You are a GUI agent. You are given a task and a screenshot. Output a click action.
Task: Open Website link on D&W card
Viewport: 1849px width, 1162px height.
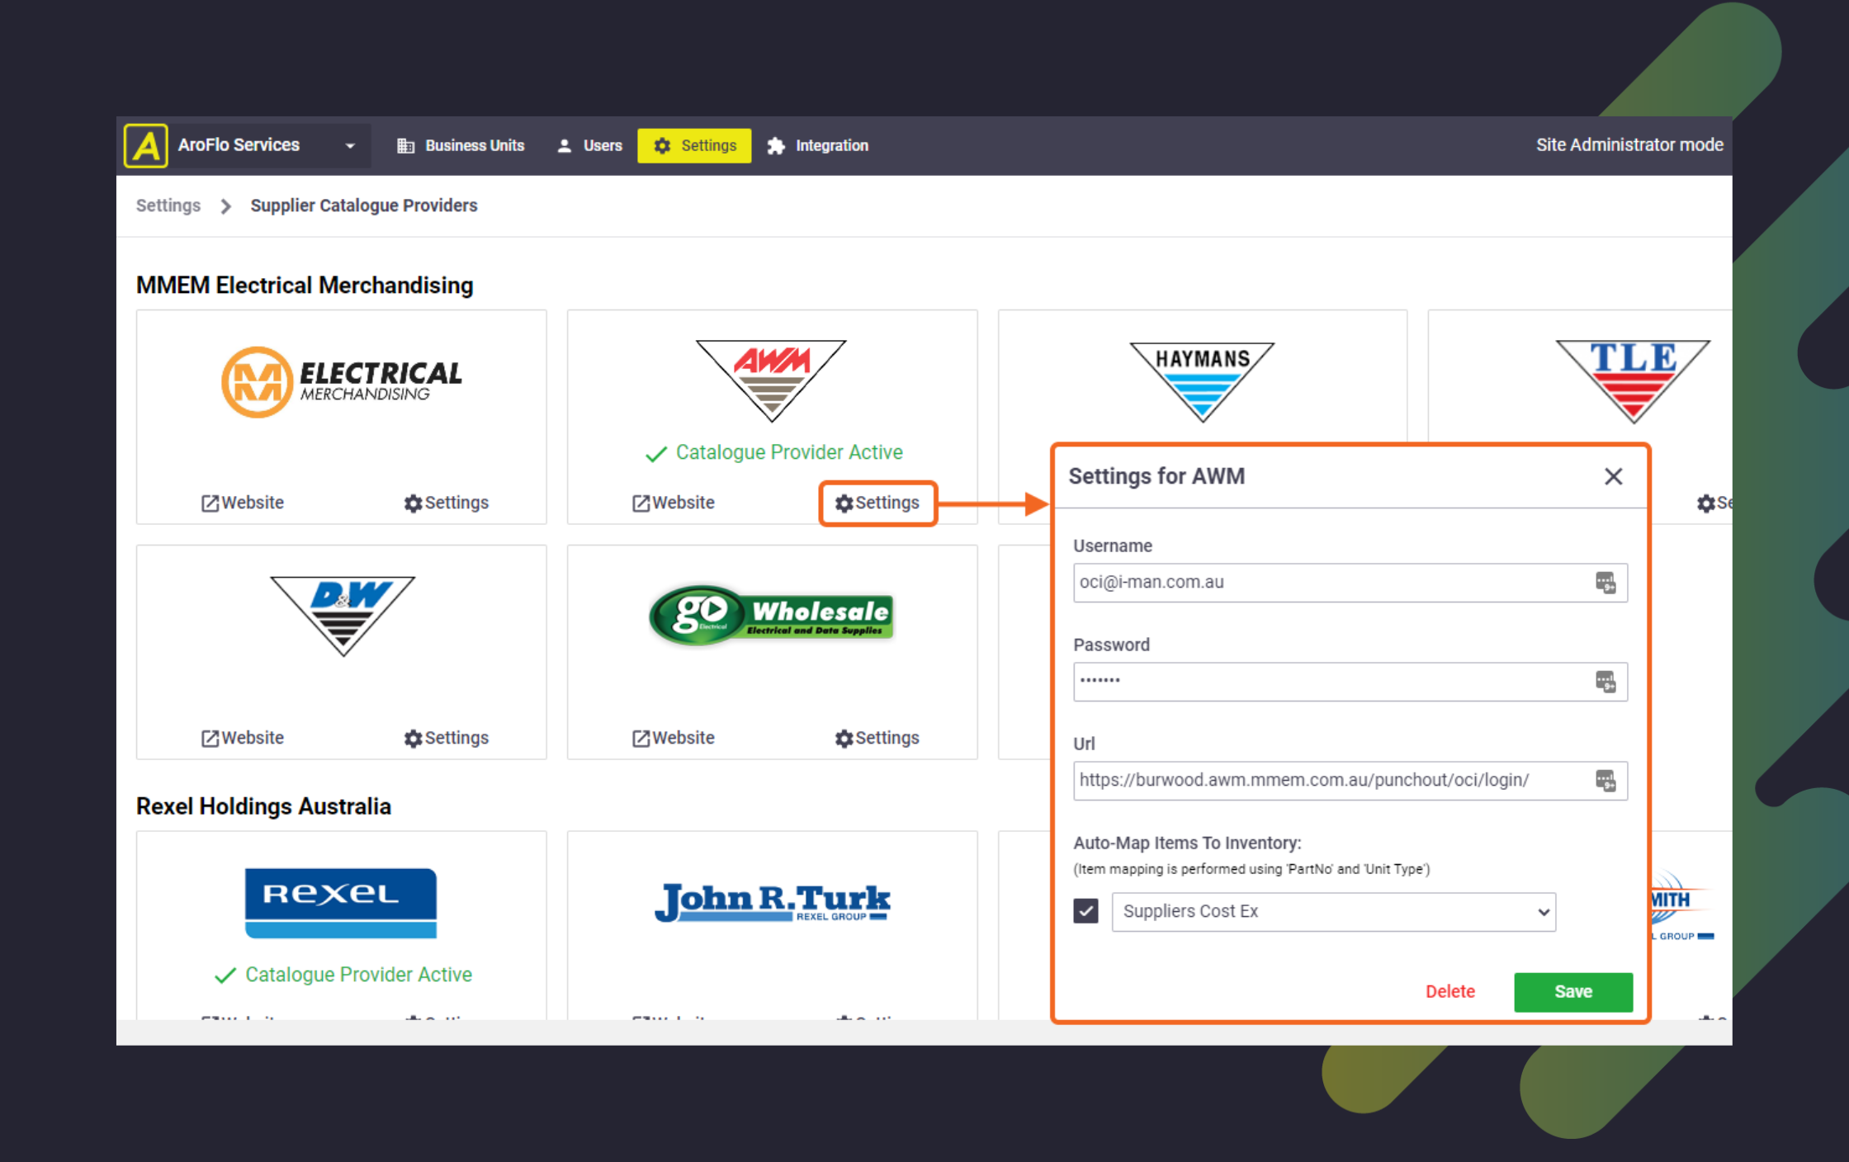click(x=243, y=738)
